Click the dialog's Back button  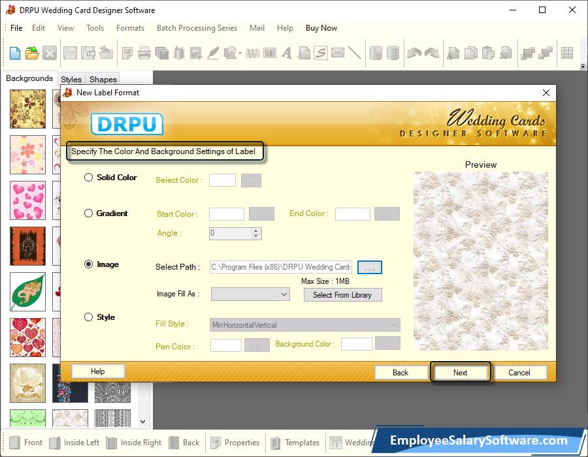(400, 372)
